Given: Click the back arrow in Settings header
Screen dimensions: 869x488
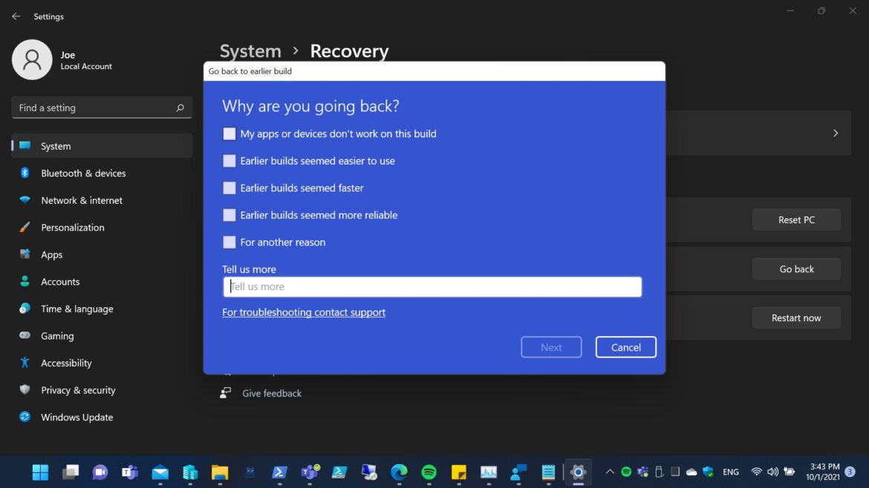Looking at the screenshot, I should (16, 16).
